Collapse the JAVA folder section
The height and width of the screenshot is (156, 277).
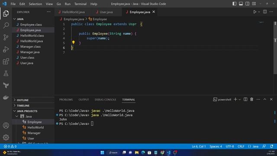[x=33, y=19]
